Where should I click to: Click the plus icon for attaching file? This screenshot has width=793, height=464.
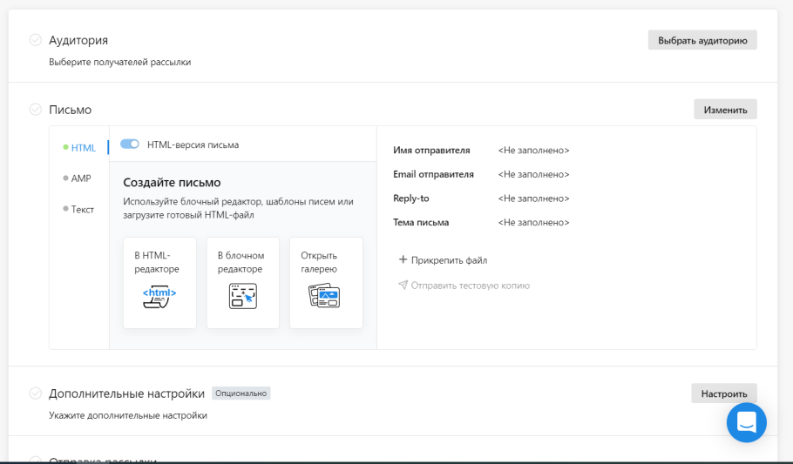click(x=403, y=259)
